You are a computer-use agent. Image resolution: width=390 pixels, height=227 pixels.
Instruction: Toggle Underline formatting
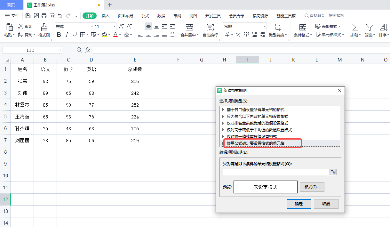coord(75,35)
